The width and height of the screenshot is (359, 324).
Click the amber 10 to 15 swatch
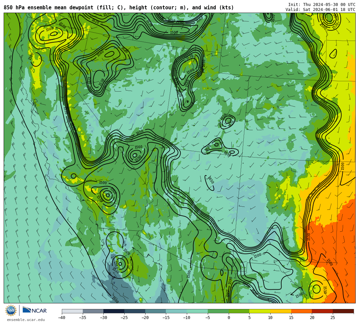[x=281, y=311]
